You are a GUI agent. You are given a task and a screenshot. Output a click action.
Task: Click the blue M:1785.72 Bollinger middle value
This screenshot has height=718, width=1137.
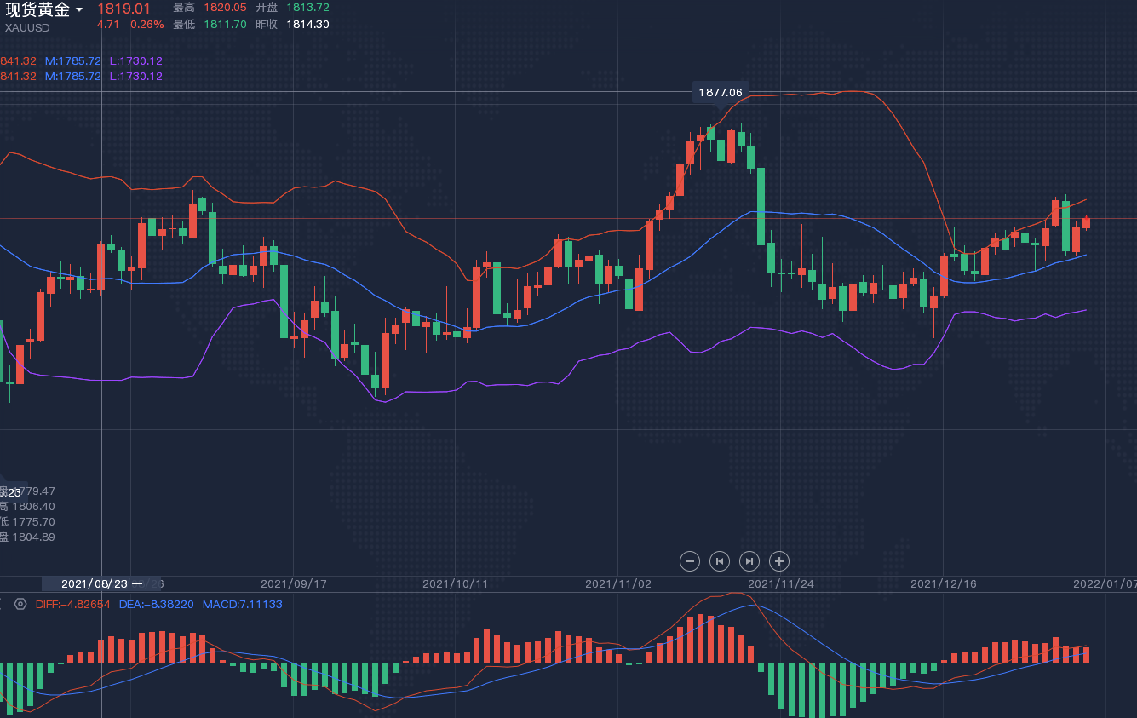[x=72, y=61]
